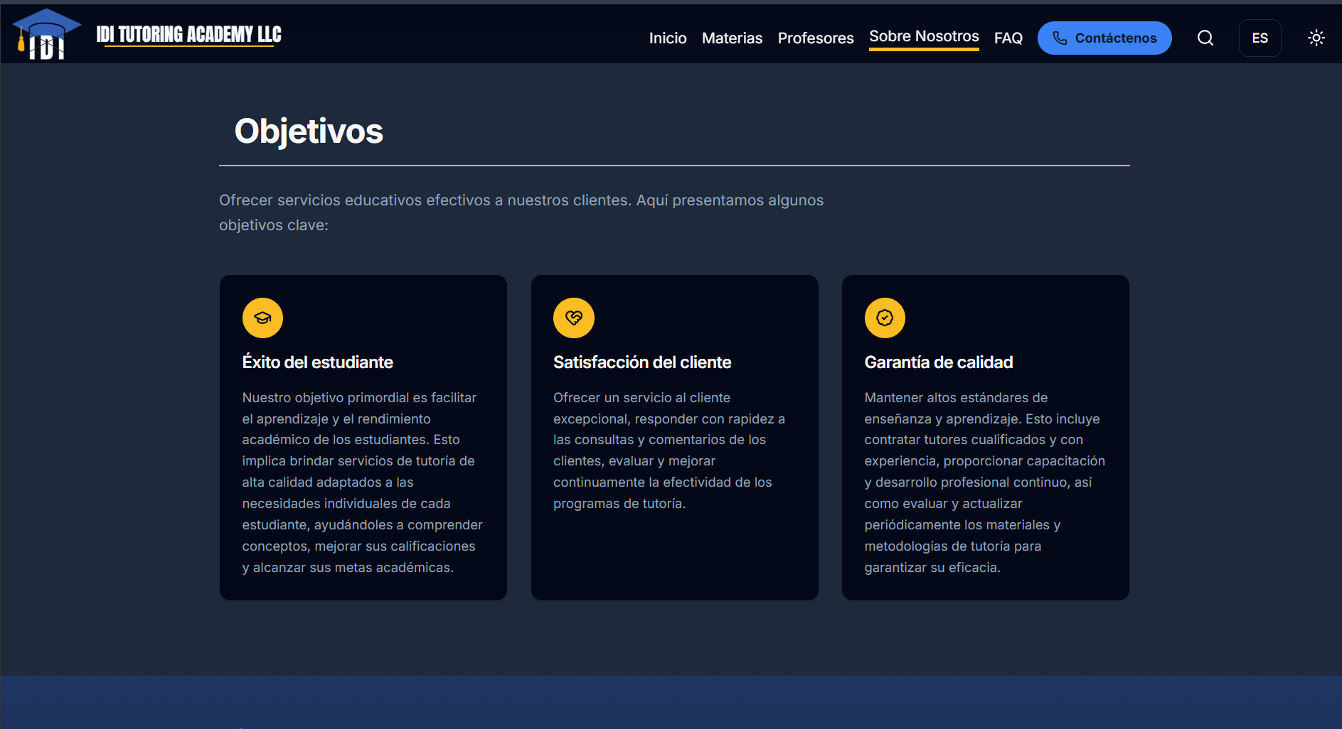
Task: Click the IDI graduation cap logo
Action: pos(46,33)
